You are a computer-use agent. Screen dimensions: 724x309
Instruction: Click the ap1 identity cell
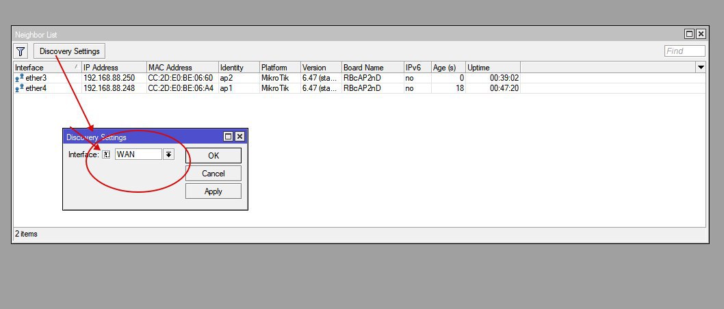pyautogui.click(x=226, y=88)
